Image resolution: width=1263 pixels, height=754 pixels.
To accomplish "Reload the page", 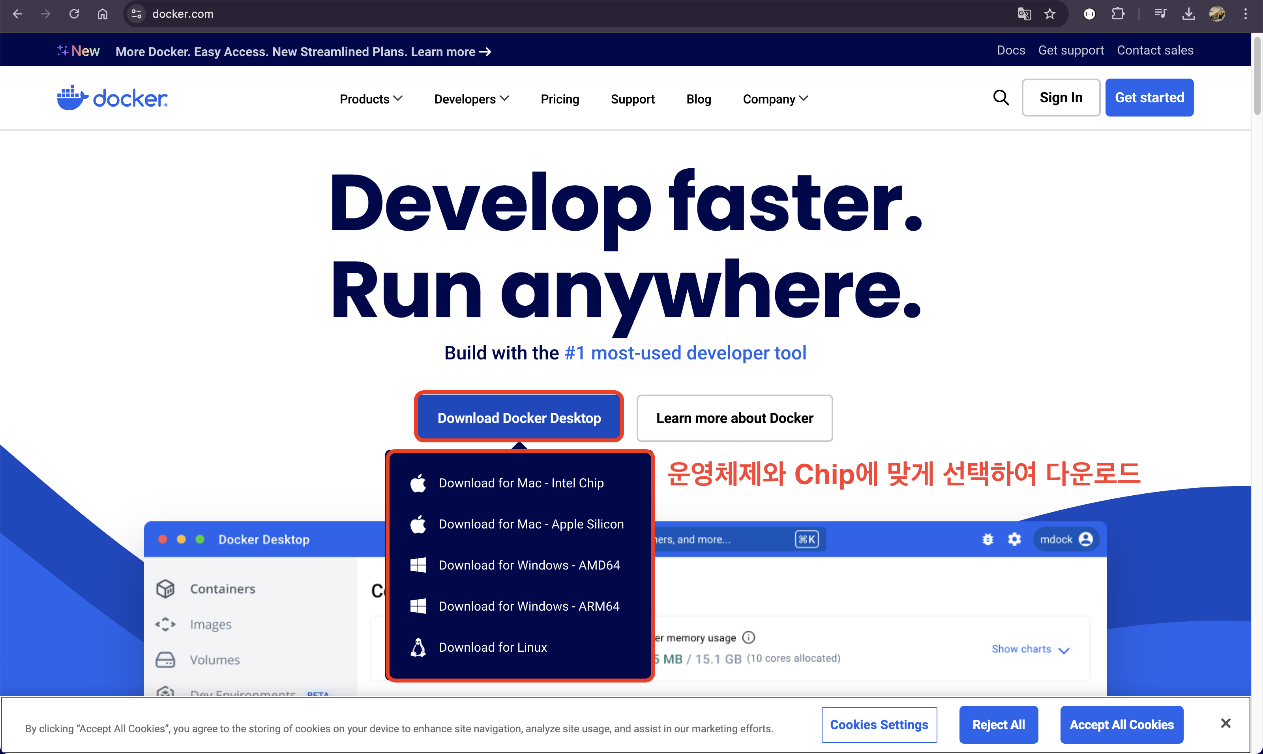I will (x=74, y=14).
